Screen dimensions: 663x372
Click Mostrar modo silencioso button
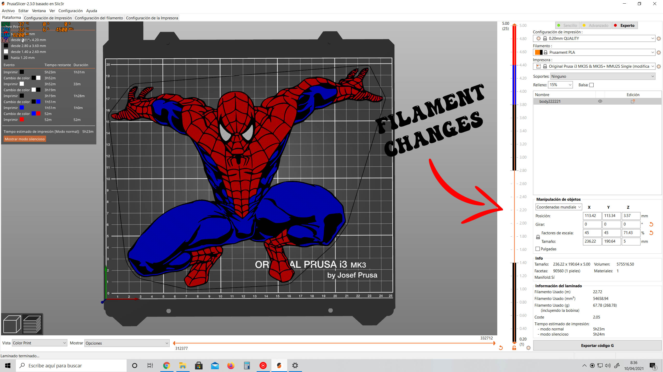point(25,139)
